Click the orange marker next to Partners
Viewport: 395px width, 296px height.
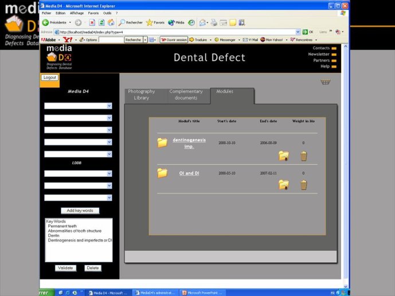[x=334, y=61]
